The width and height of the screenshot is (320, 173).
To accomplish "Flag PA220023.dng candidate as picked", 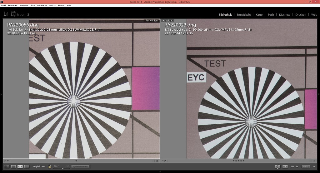I will tap(162, 161).
